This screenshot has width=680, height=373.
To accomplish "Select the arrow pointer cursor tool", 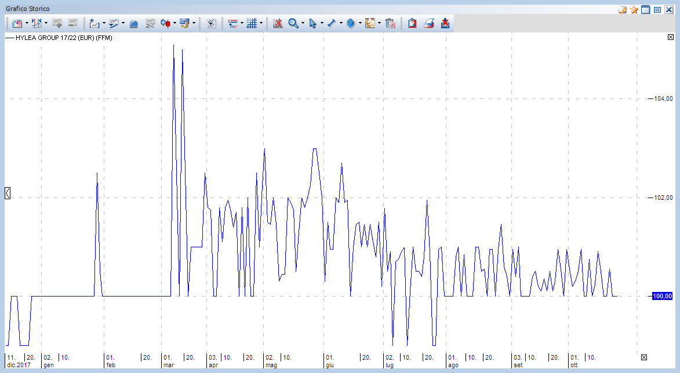I will pos(312,24).
